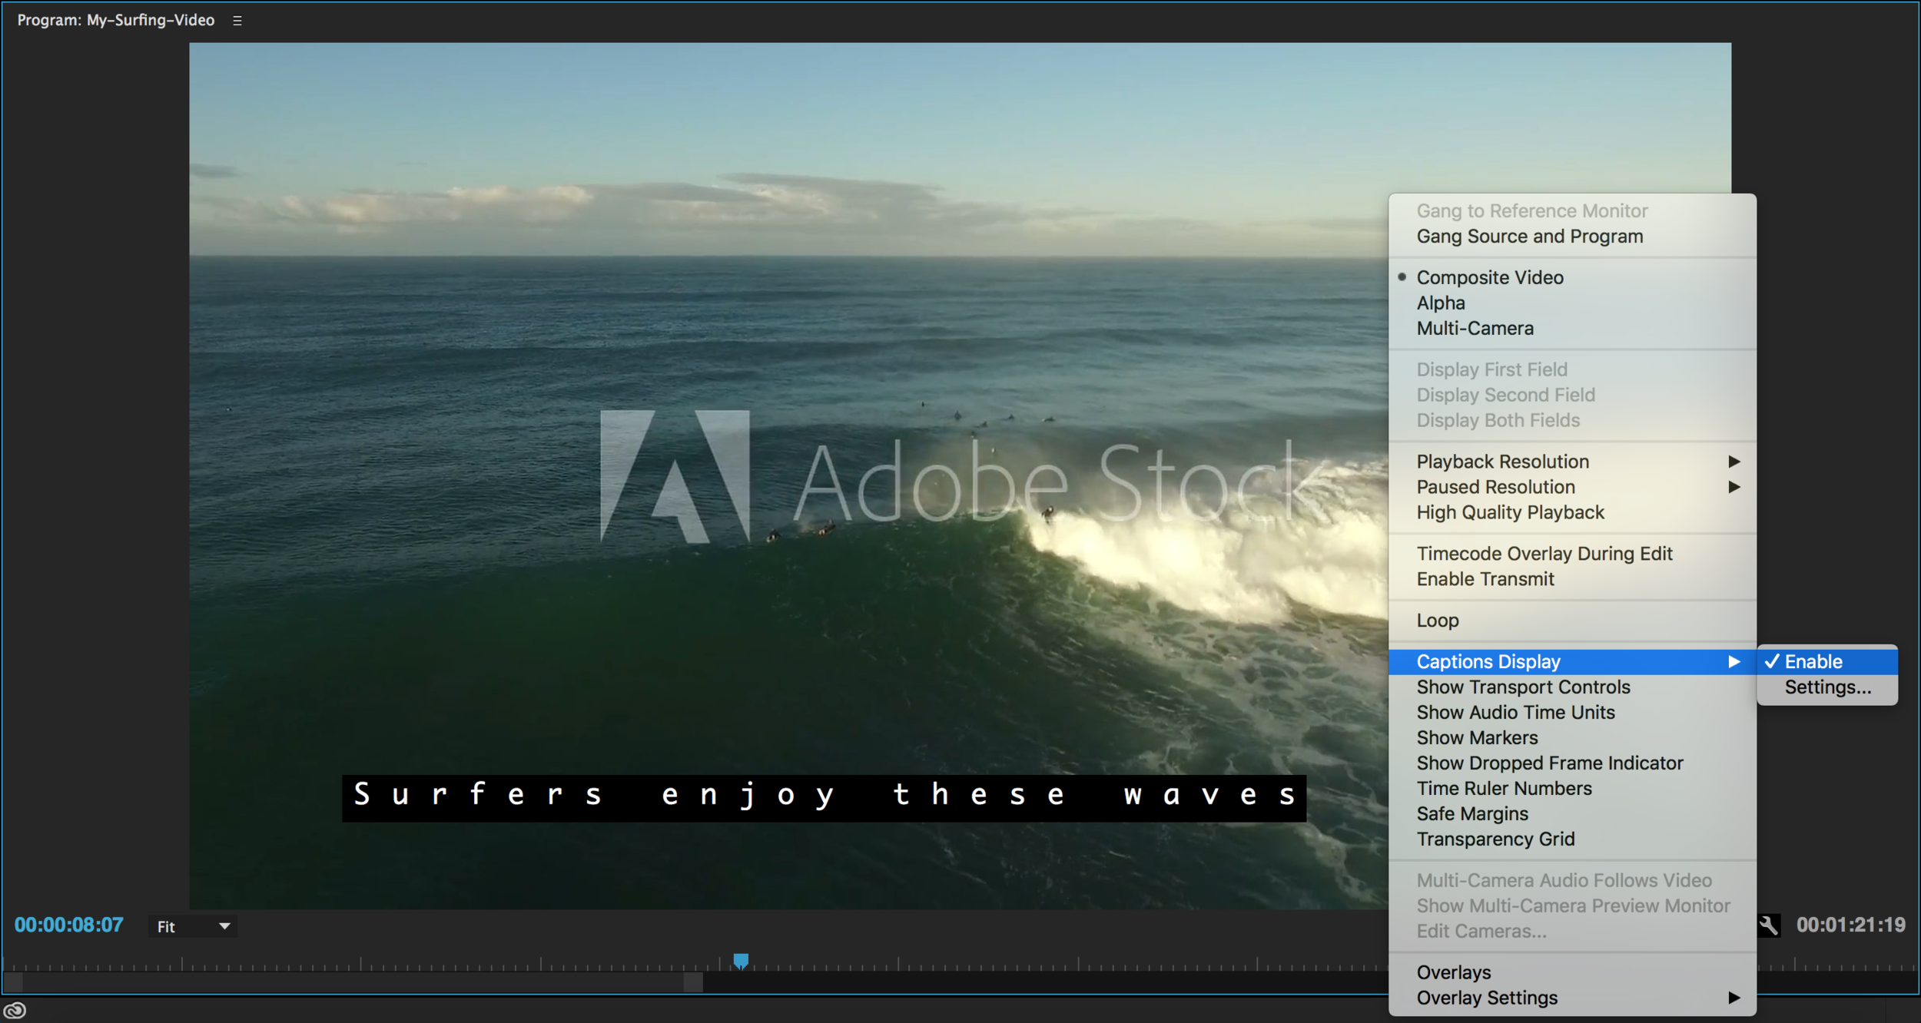Select Multi-Camera display mode
This screenshot has width=1921, height=1023.
pyautogui.click(x=1572, y=328)
